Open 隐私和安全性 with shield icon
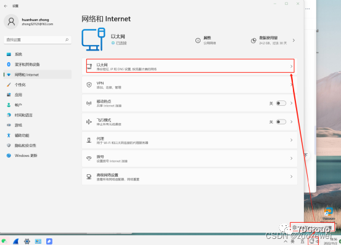 coord(38,145)
